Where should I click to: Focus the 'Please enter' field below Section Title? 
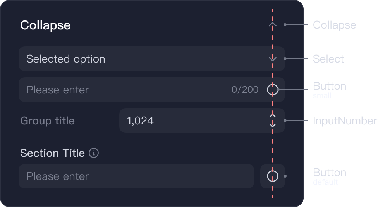(x=136, y=176)
